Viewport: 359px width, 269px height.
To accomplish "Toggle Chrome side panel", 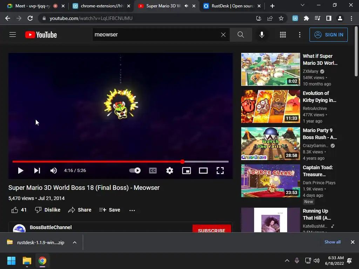I will tap(328, 18).
